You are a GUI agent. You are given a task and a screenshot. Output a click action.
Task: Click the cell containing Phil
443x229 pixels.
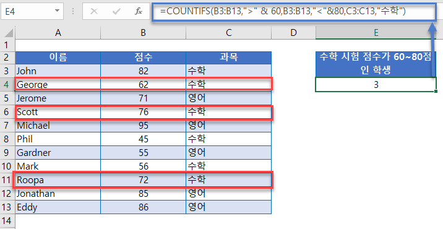58,139
